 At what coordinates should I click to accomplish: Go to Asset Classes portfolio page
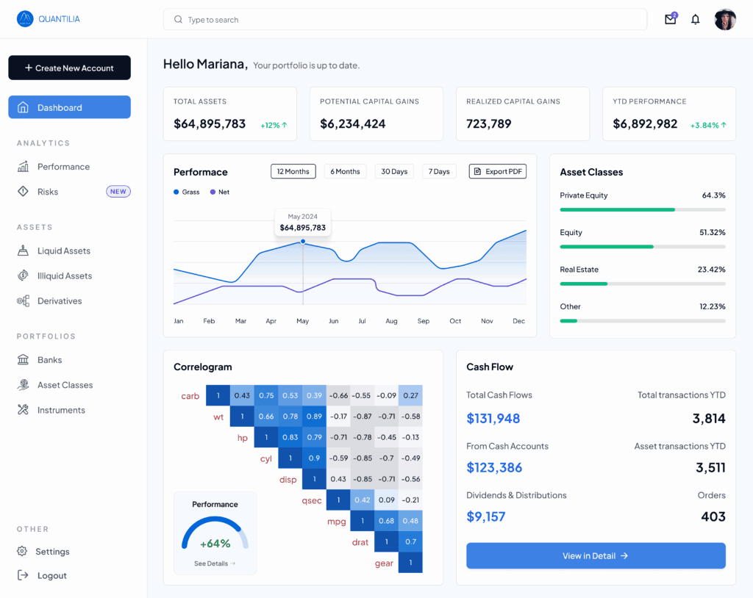click(65, 385)
